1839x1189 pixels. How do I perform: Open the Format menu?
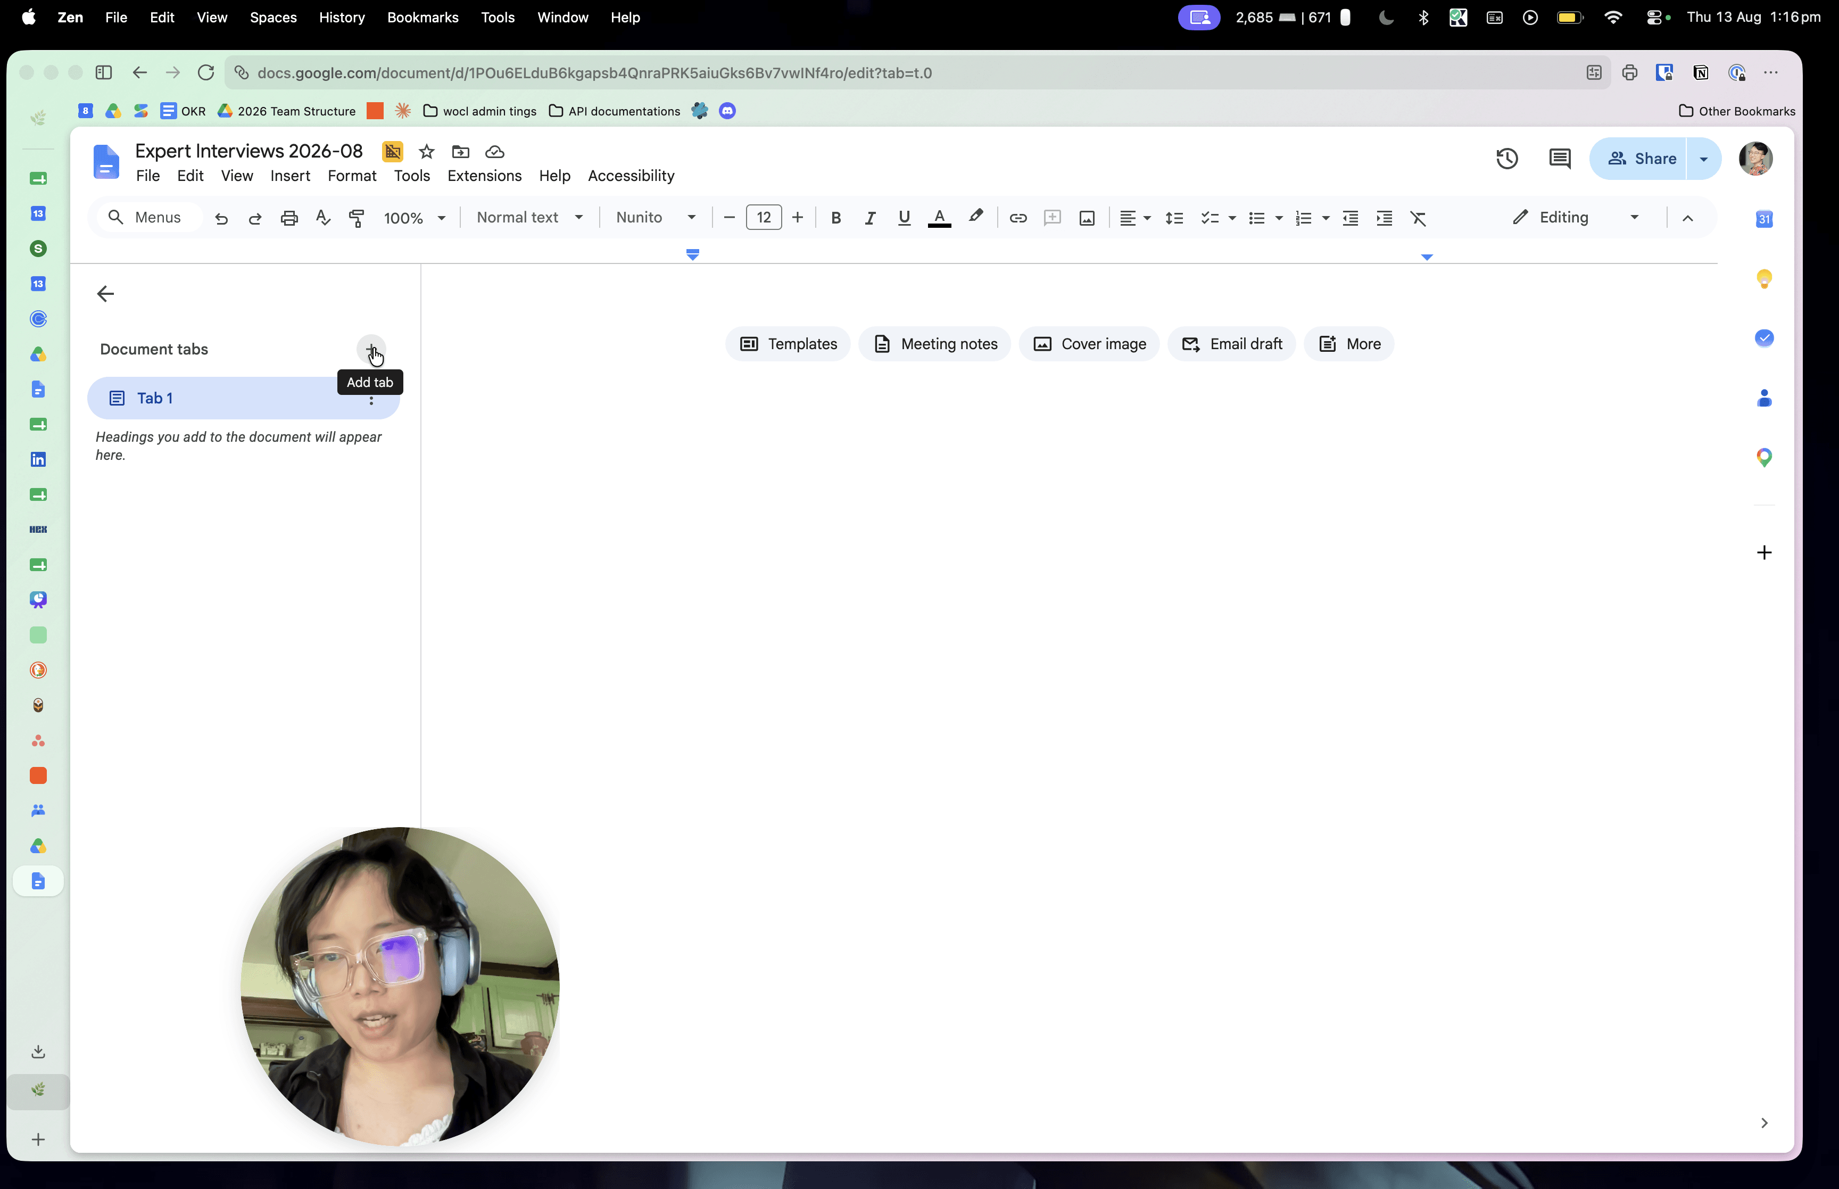[352, 176]
